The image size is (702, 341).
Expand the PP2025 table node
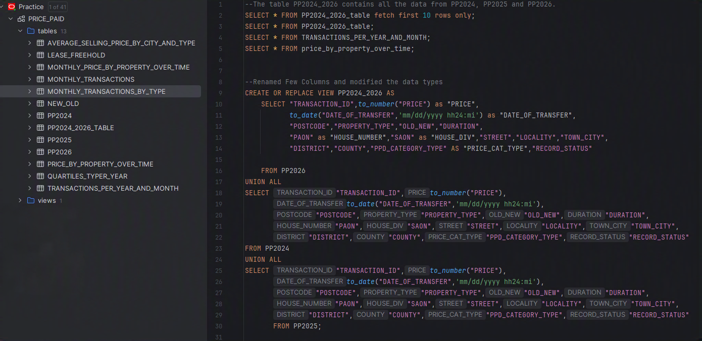30,140
